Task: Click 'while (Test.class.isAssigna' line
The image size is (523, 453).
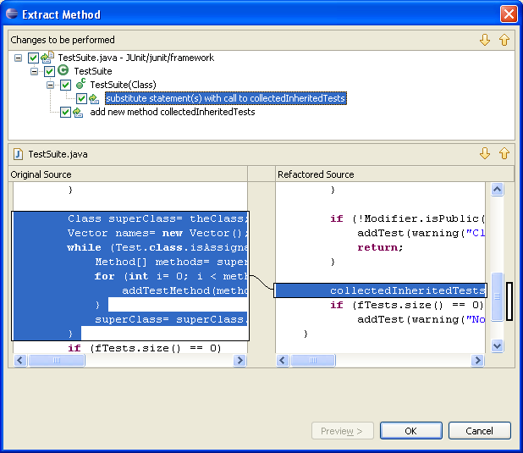Action: (157, 247)
